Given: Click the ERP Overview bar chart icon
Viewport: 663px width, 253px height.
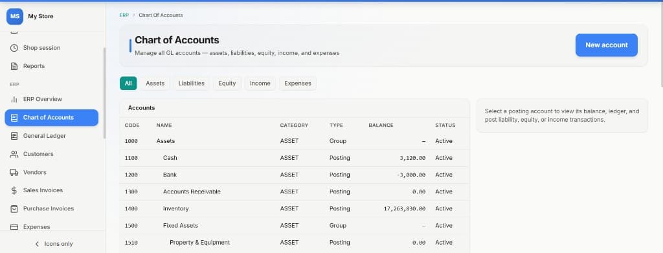Looking at the screenshot, I should pyautogui.click(x=14, y=99).
